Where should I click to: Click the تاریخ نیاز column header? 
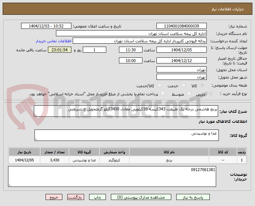point(24,152)
